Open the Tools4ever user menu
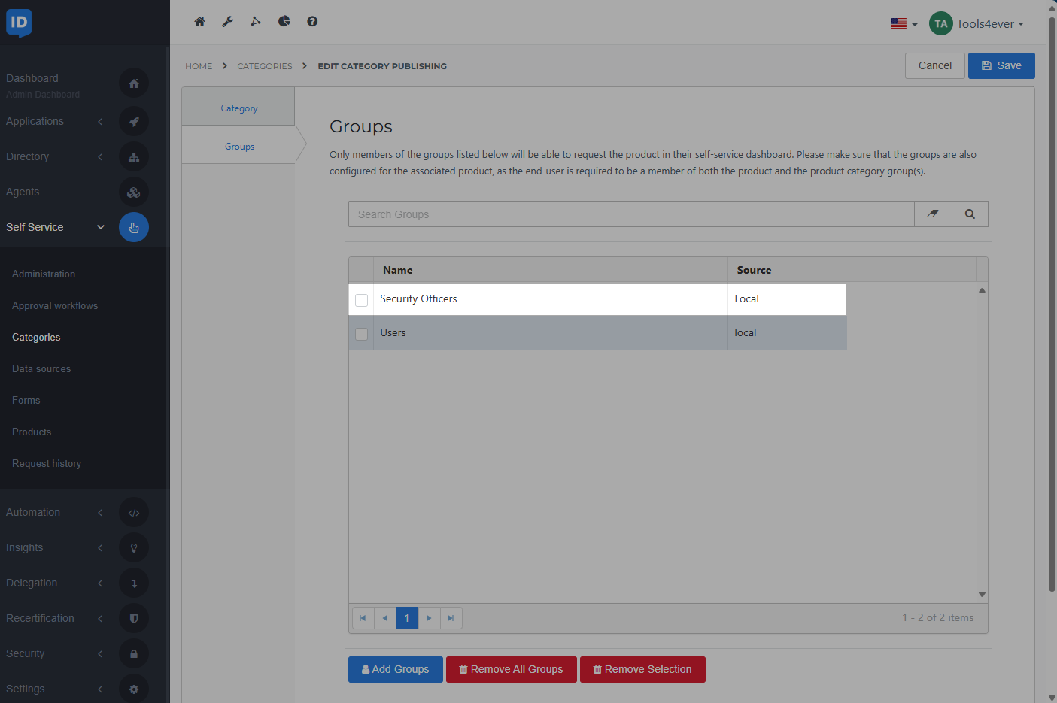1057x703 pixels. pyautogui.click(x=977, y=24)
